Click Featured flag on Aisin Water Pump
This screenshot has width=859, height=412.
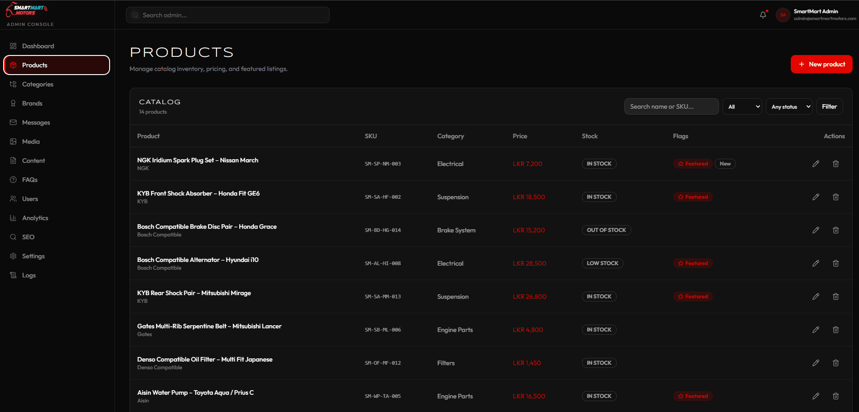tap(693, 396)
